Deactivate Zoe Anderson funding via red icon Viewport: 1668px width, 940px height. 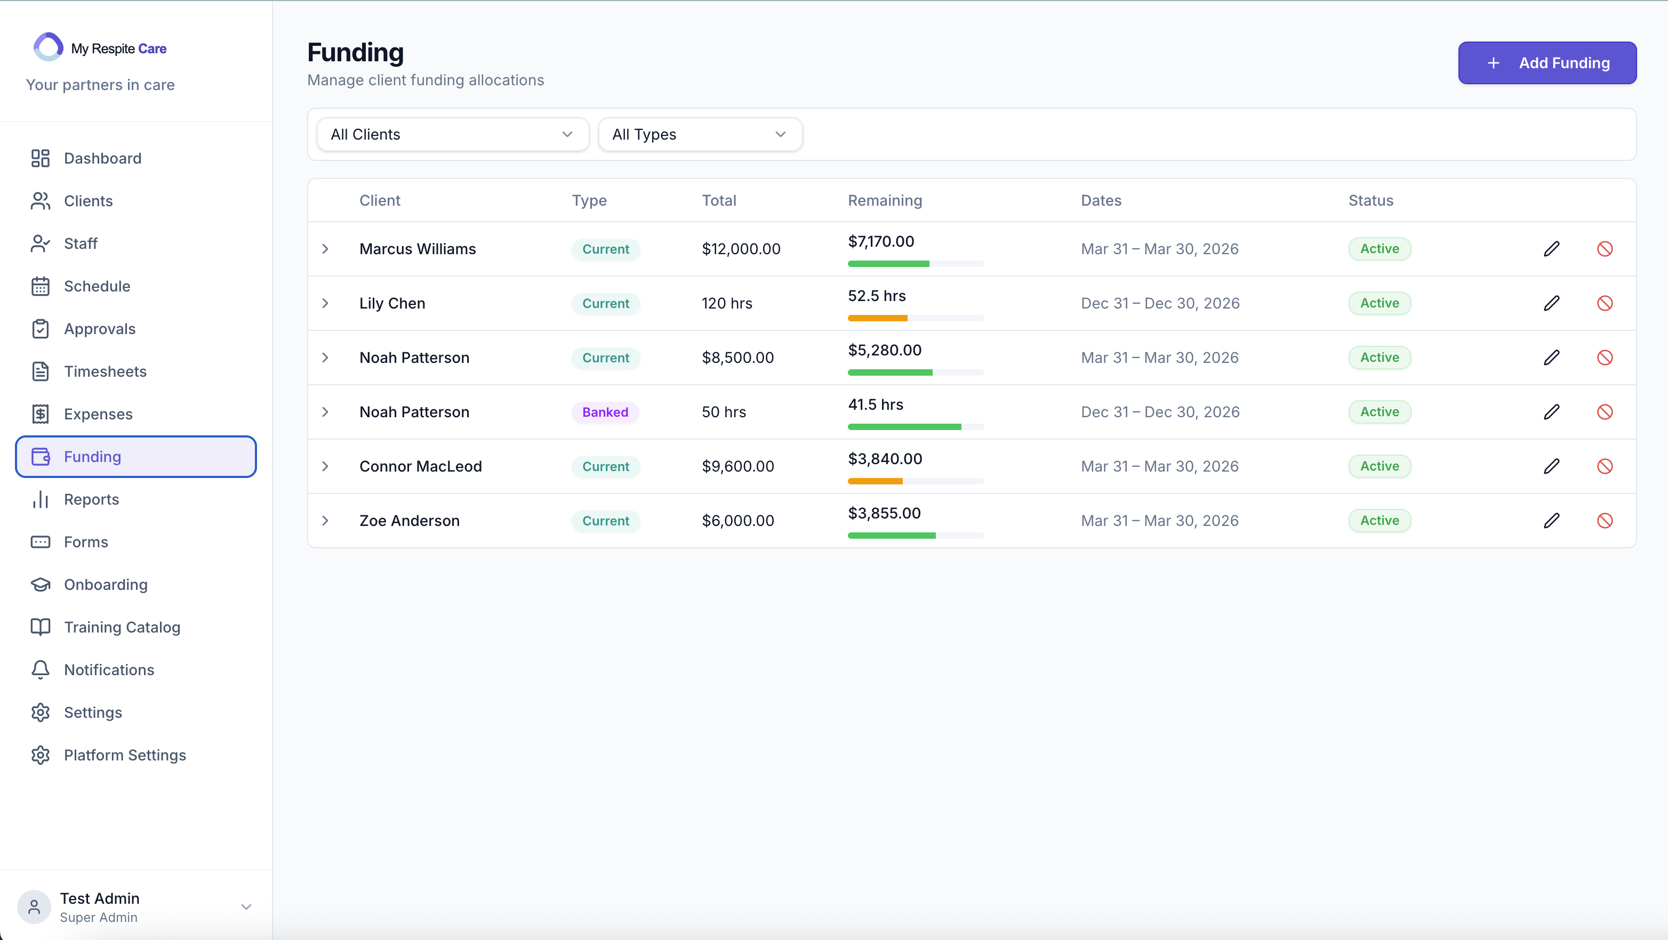pyautogui.click(x=1605, y=521)
